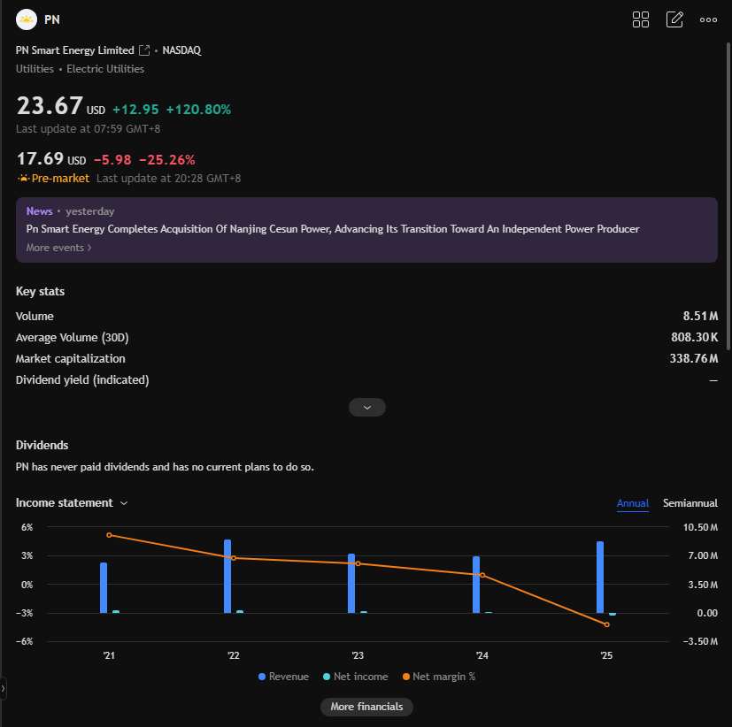732x727 pixels.
Task: Click the Dividends heading
Action: tap(42, 446)
